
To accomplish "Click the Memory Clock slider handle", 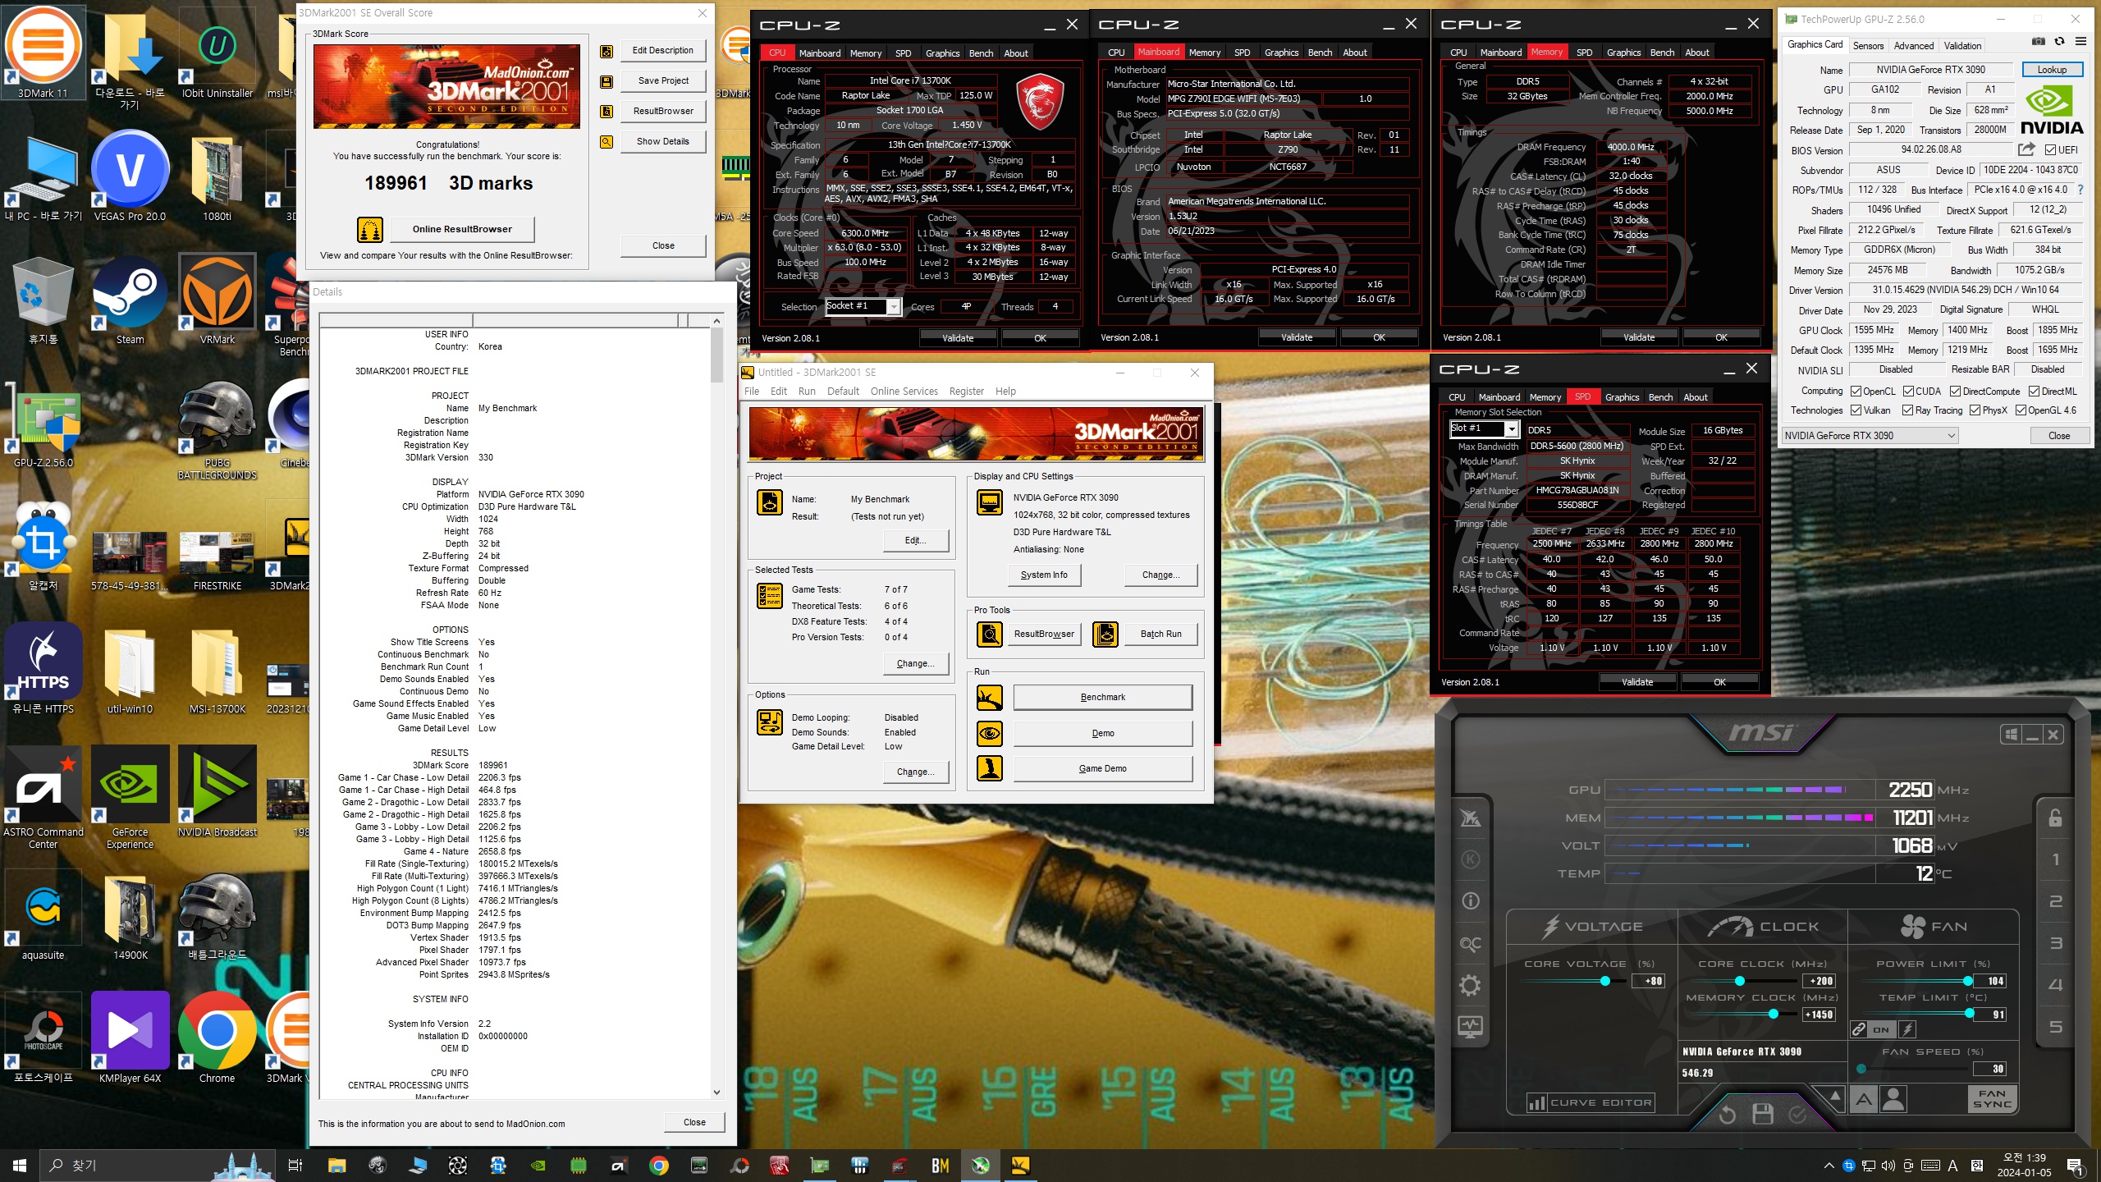I will point(1773,1015).
